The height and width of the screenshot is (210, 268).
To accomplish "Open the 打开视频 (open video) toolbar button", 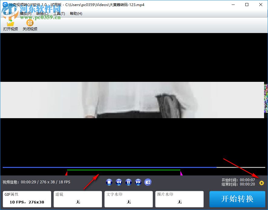I will point(10,25).
